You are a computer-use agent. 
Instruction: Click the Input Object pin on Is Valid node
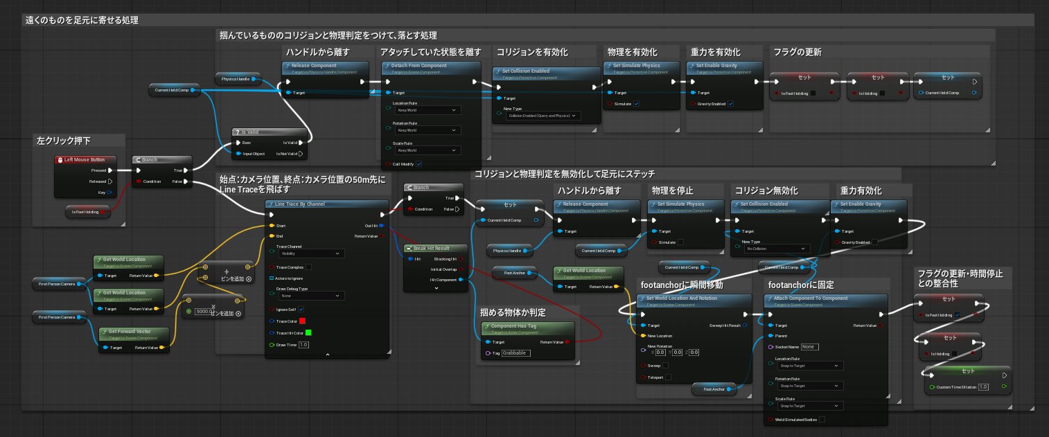[x=238, y=154]
